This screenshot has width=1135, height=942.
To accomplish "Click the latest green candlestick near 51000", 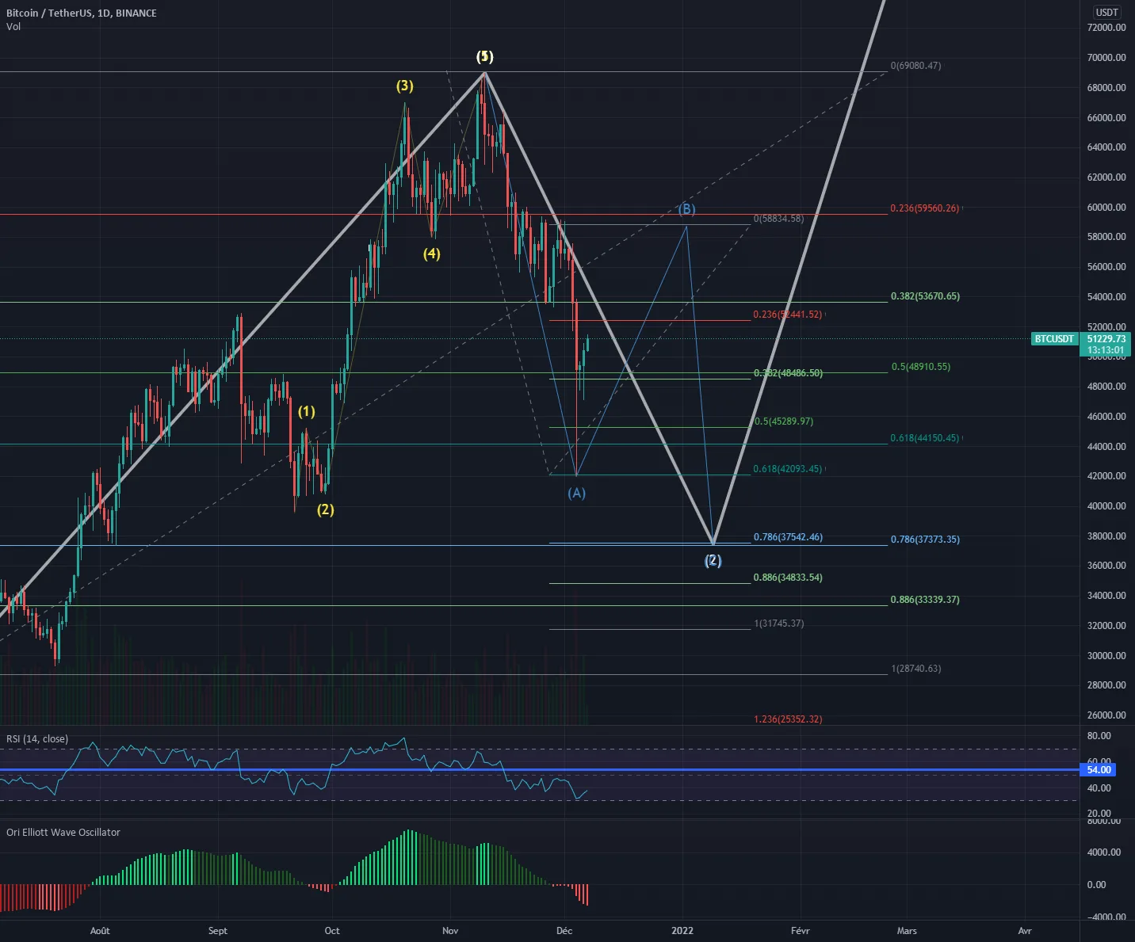I will (x=587, y=344).
